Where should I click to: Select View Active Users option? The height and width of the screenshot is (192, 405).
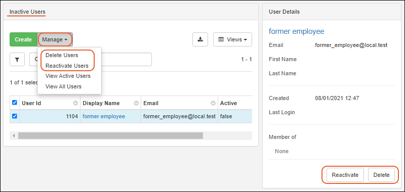68,76
